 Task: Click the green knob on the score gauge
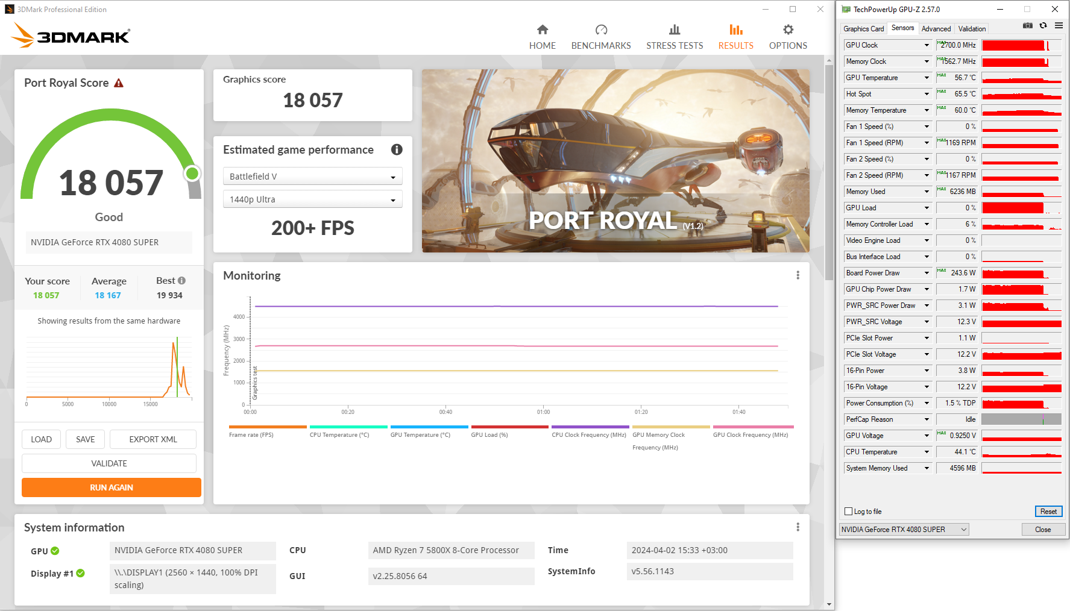point(192,174)
